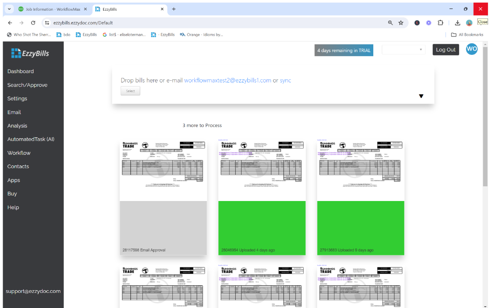Bookmark the page using the star icon
This screenshot has width=497, height=308.
(401, 22)
